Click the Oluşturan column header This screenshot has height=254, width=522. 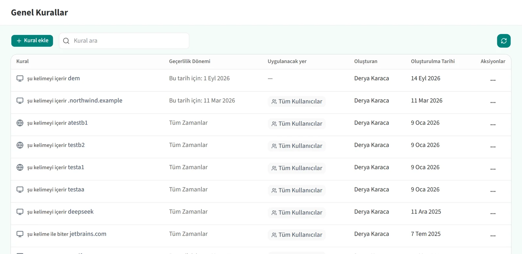(x=366, y=61)
